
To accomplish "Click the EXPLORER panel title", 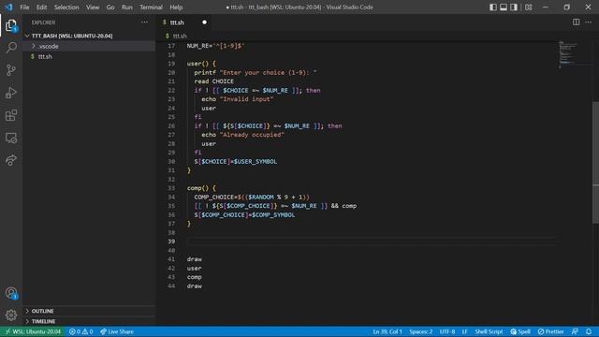I will pos(44,22).
